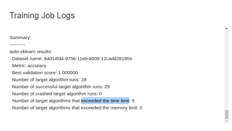Click the Best validation score line

click(45, 73)
